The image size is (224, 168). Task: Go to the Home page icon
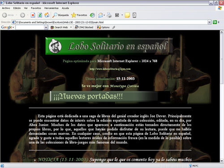pyautogui.click(x=47, y=15)
